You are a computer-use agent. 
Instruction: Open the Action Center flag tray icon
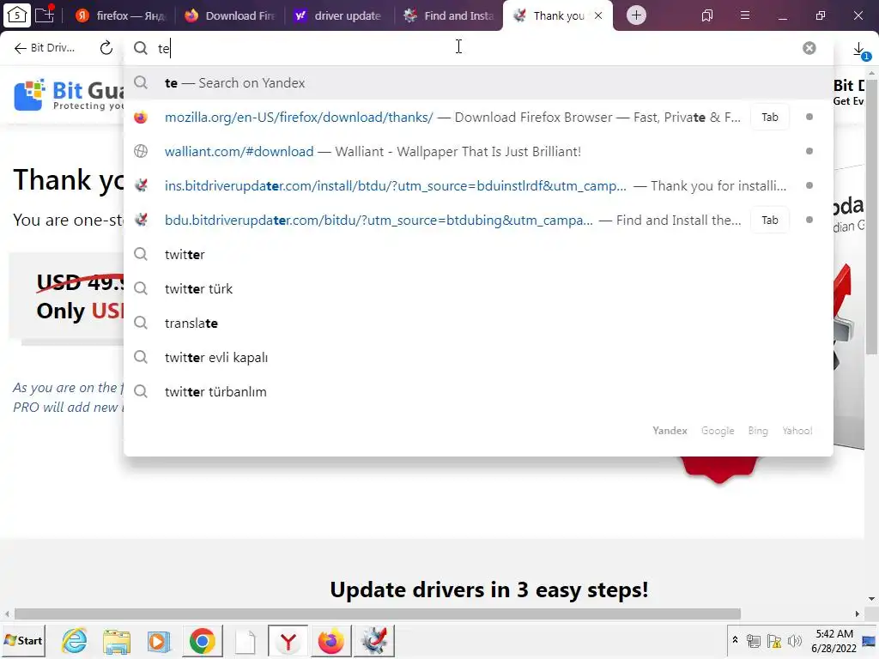(x=774, y=641)
